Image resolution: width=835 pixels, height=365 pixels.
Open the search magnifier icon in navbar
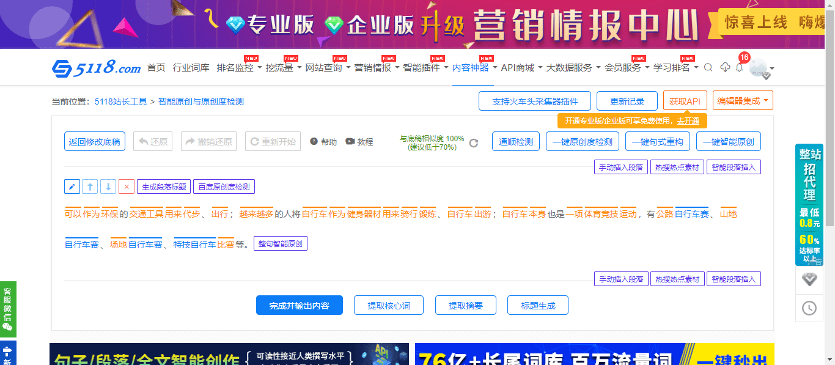point(708,68)
